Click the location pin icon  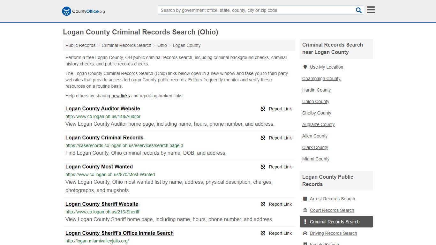click(305, 67)
